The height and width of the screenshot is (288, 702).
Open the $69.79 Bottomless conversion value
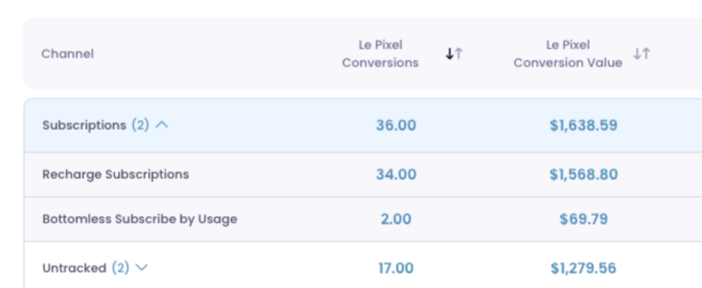583,219
